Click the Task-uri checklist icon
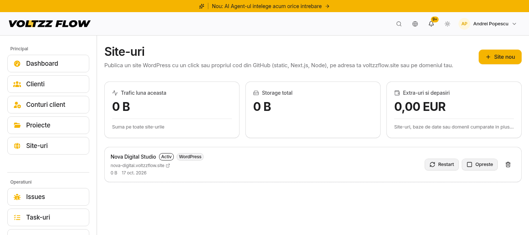This screenshot has height=235, width=529. pos(17,217)
